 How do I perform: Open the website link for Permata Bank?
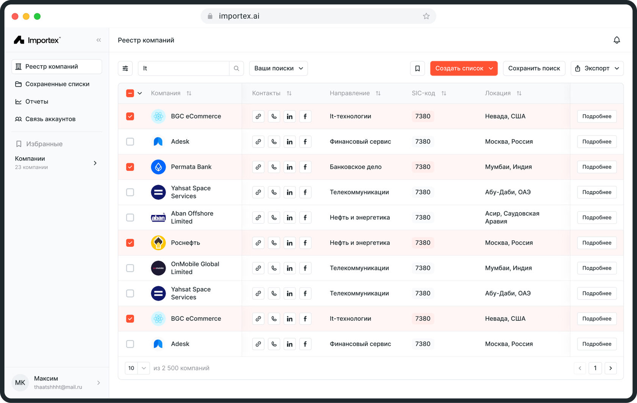tap(258, 167)
